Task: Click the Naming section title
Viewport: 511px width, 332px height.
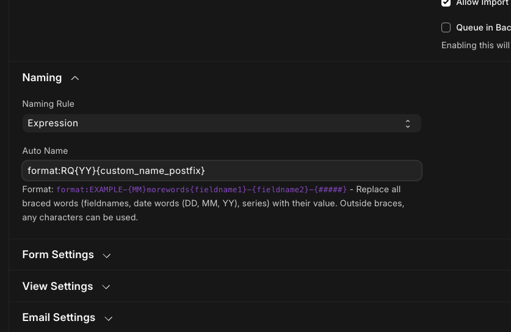Action: (42, 78)
